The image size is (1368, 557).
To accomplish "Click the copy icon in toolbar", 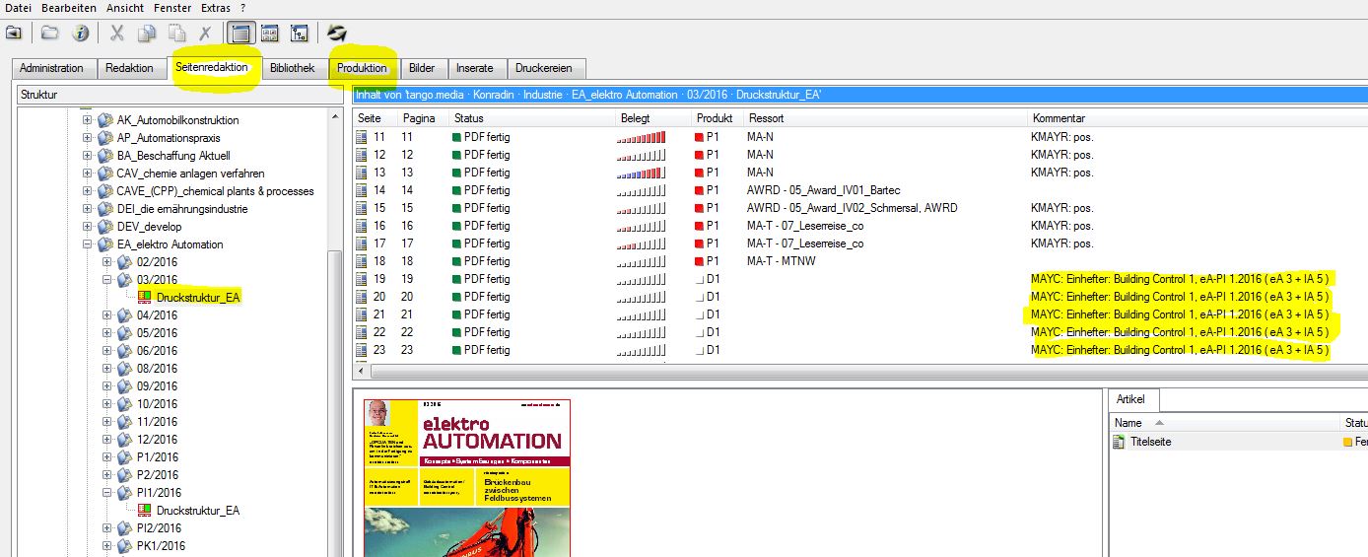I will pos(147,34).
